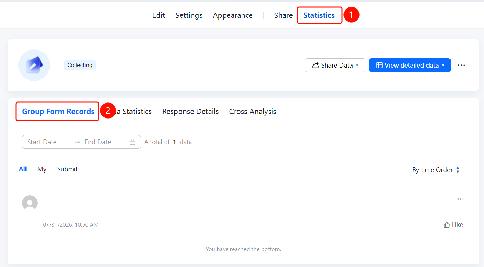Image resolution: width=484 pixels, height=267 pixels.
Task: Select the Response Details tab
Action: tap(190, 112)
